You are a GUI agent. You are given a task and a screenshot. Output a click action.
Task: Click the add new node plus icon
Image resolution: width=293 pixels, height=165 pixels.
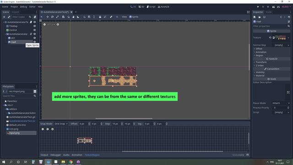point(4,17)
